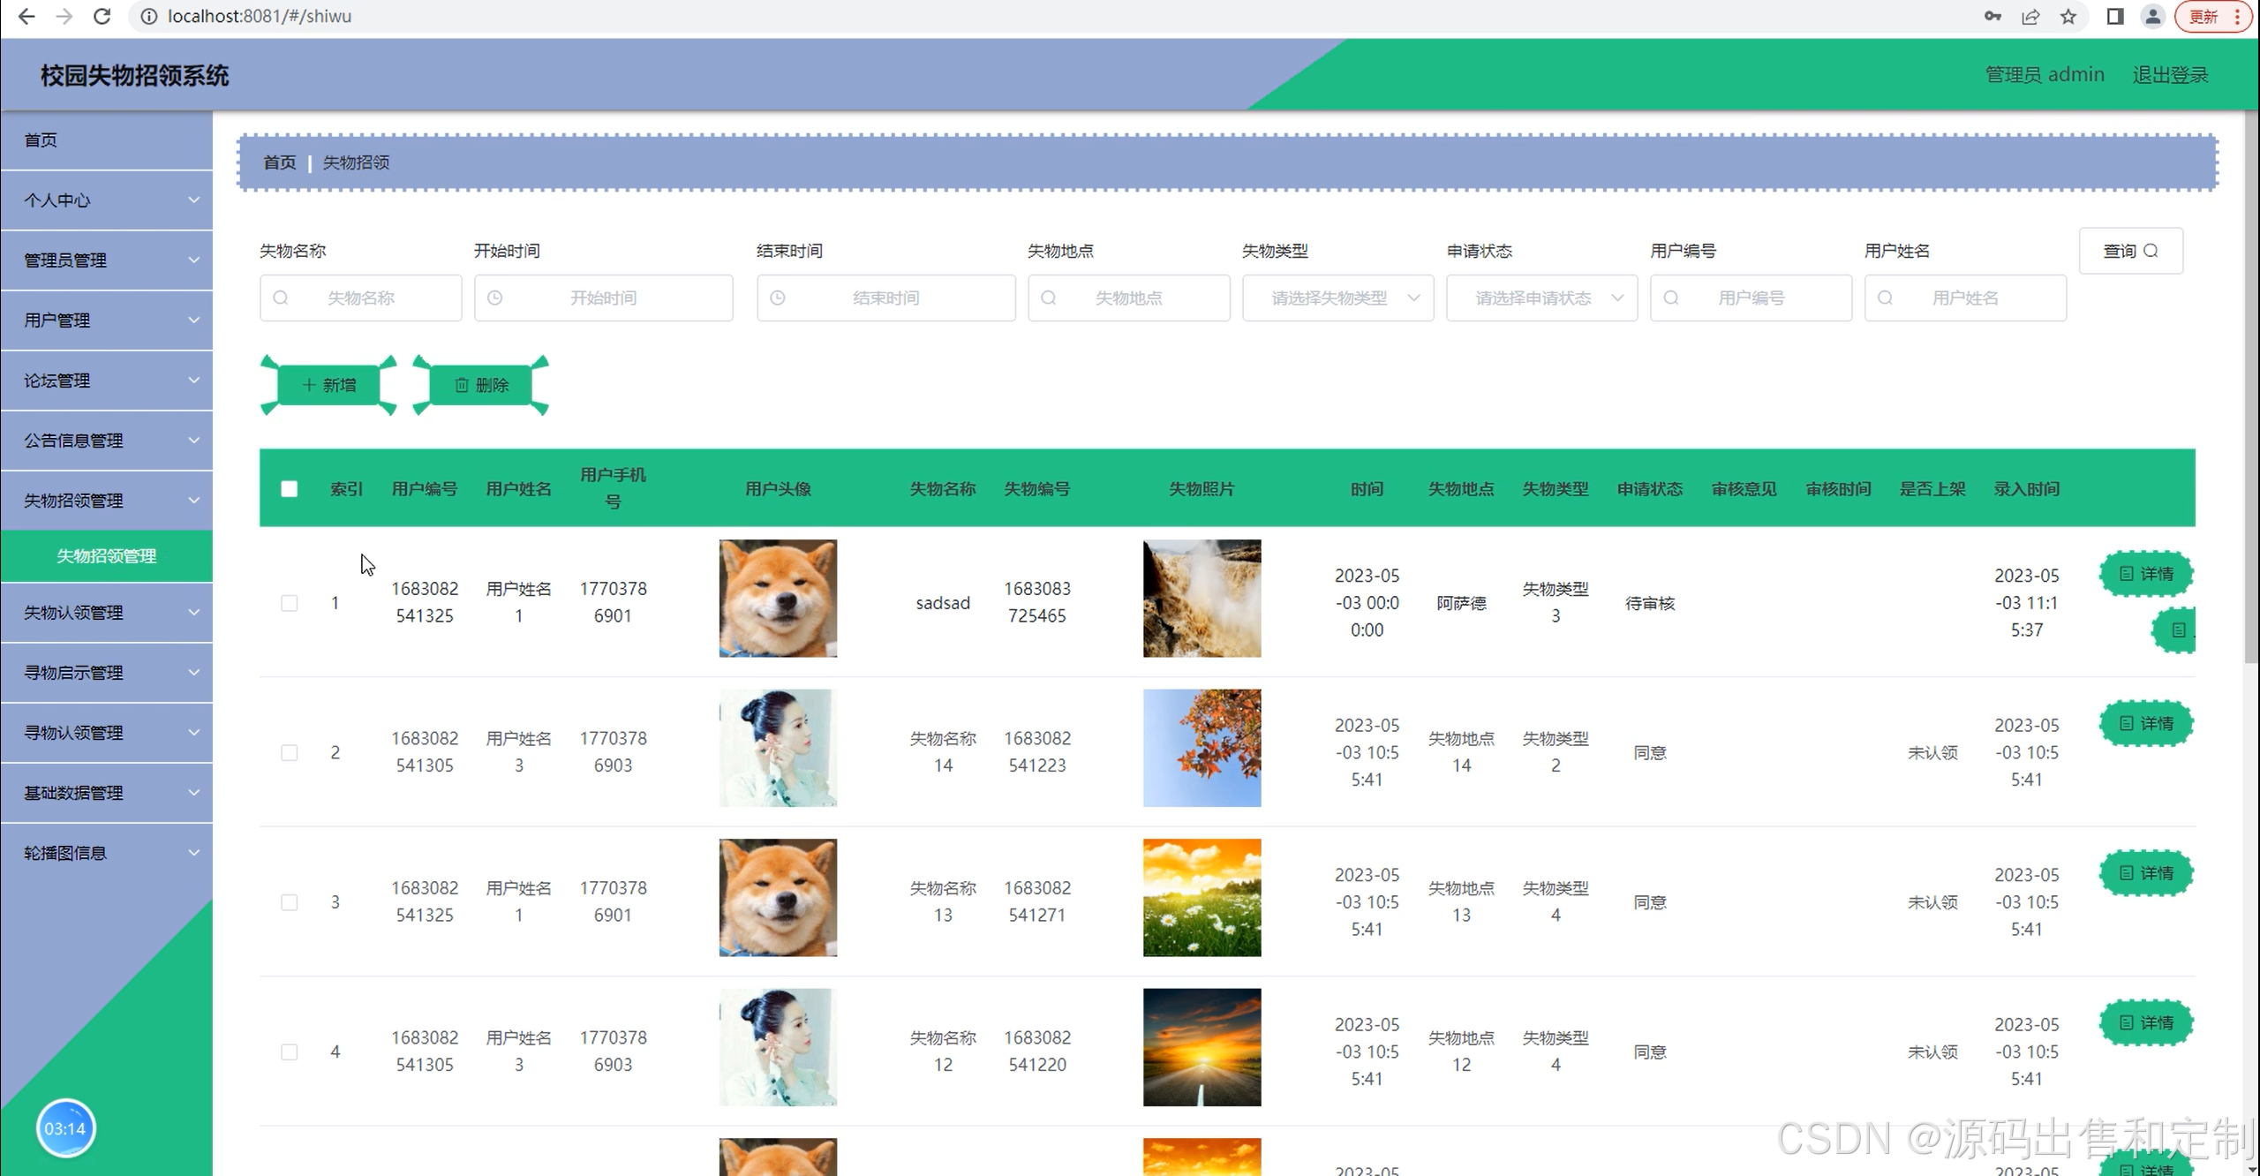
Task: Open the password key icon
Action: (1993, 16)
